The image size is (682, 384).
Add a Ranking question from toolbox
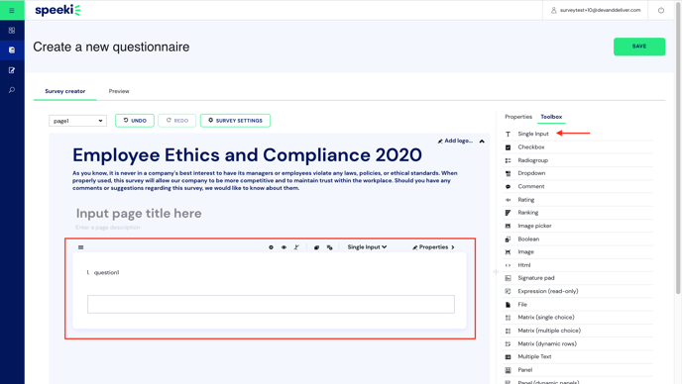[x=578, y=213]
